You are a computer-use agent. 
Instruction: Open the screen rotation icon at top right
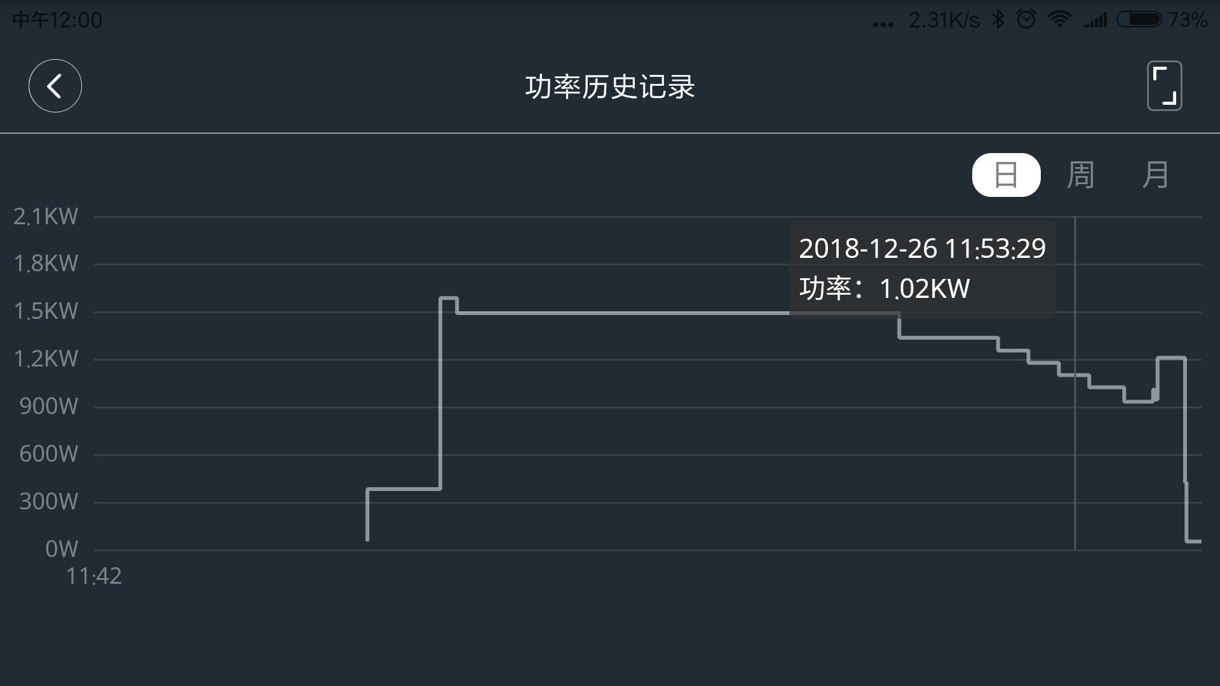(1165, 85)
